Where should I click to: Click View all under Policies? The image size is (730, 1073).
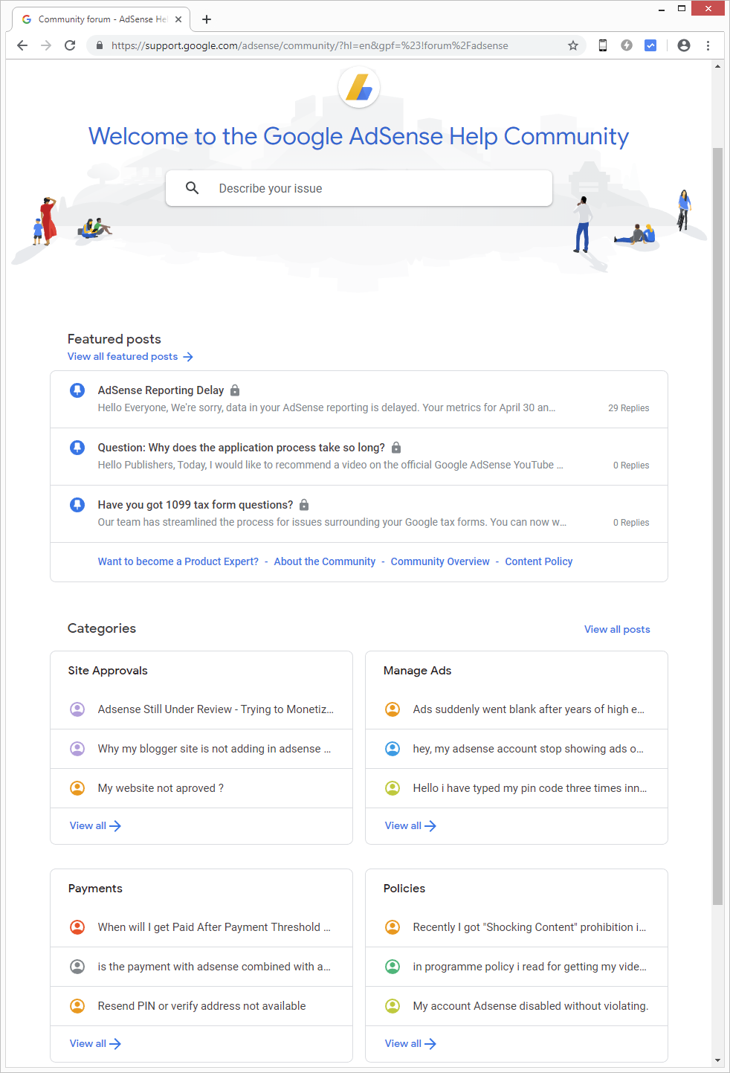pos(410,1044)
